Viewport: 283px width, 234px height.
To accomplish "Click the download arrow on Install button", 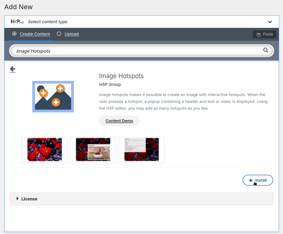I will click(x=251, y=180).
